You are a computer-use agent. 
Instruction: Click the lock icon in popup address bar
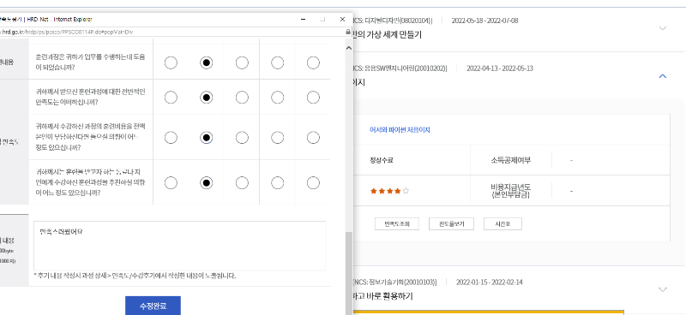348,32
